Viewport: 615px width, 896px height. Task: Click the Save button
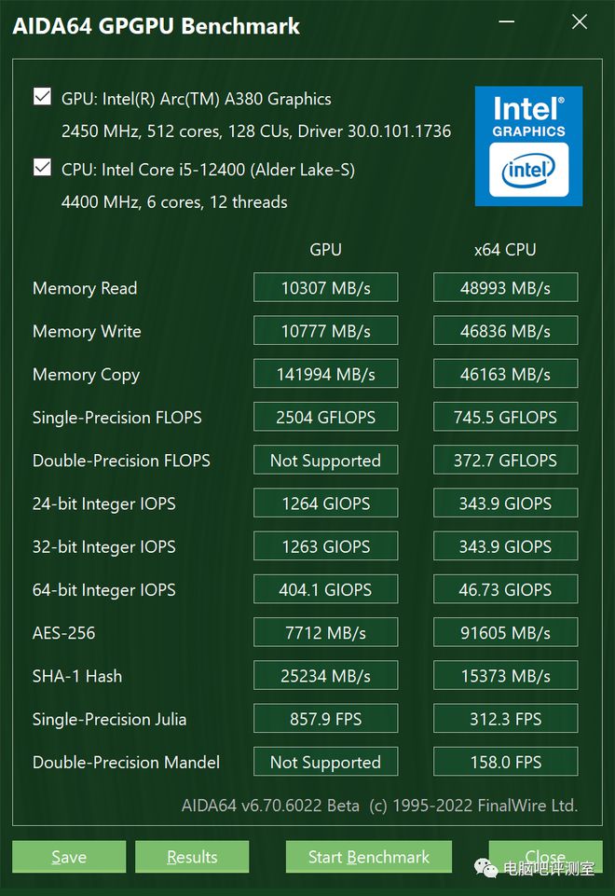click(x=69, y=857)
